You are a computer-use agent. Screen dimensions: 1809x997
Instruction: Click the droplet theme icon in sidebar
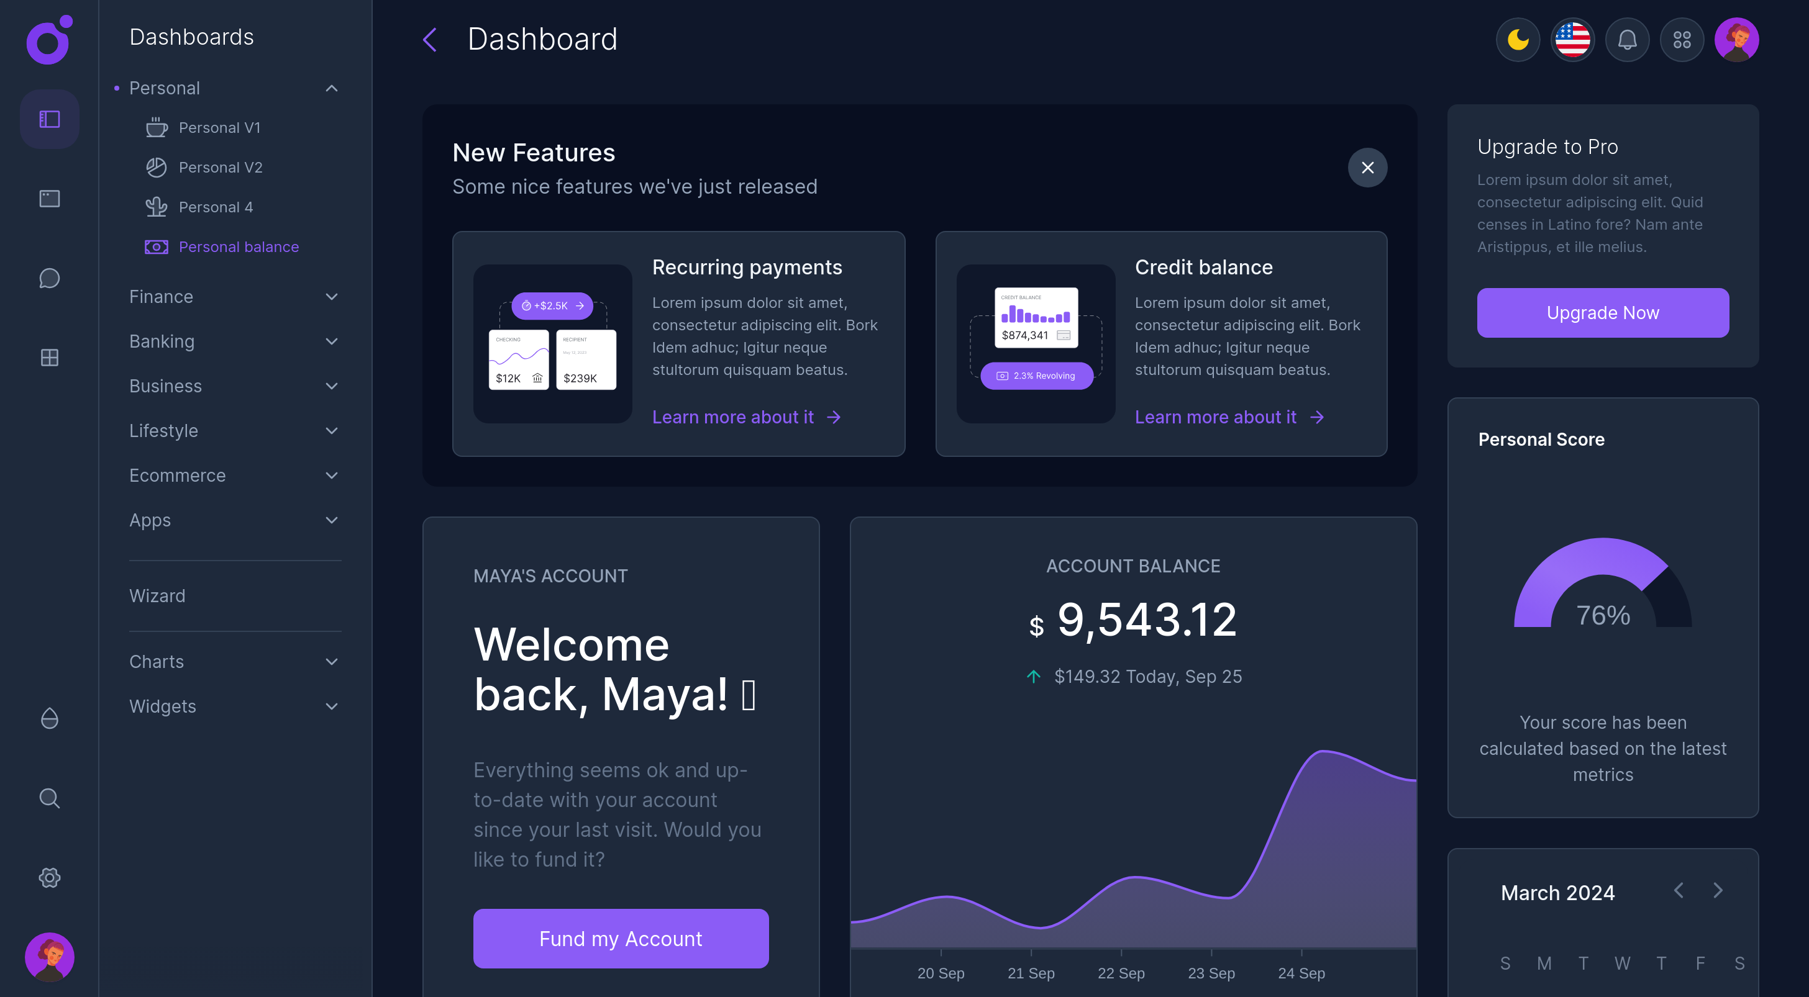pos(49,718)
